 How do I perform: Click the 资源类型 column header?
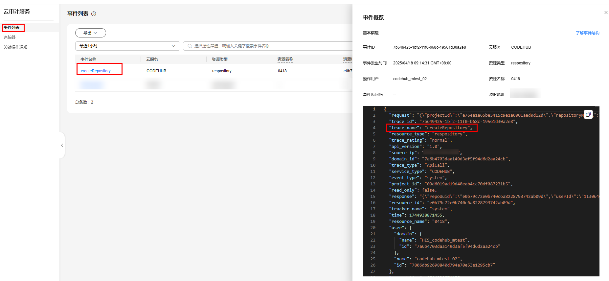(220, 59)
